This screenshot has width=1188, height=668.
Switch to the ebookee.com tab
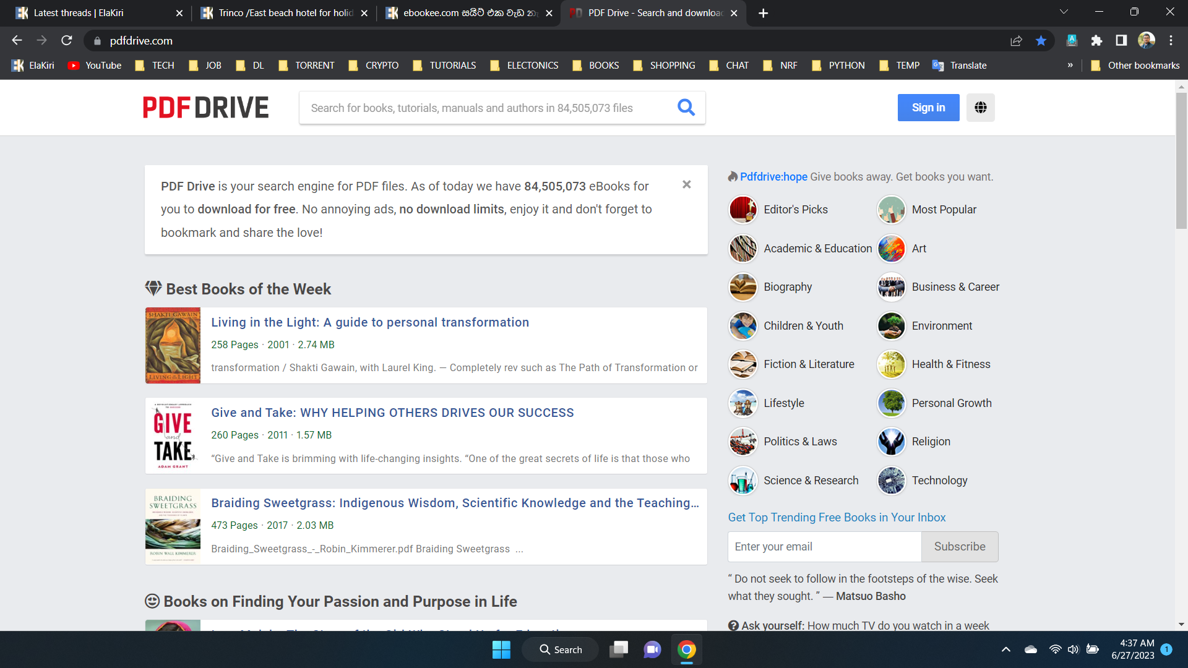tap(469, 13)
